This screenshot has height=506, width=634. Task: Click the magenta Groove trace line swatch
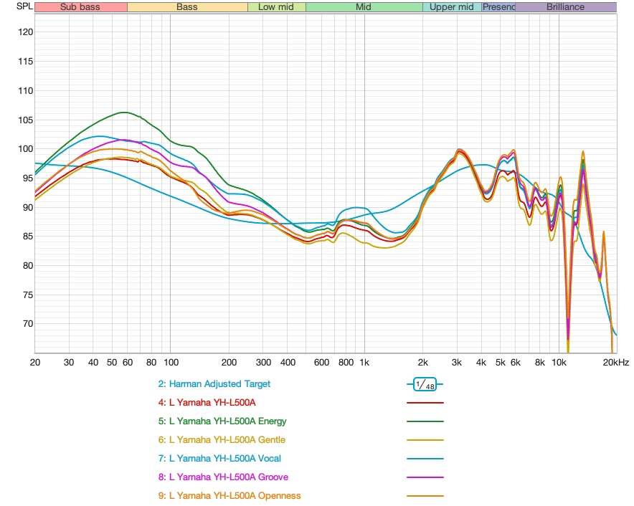(x=425, y=478)
